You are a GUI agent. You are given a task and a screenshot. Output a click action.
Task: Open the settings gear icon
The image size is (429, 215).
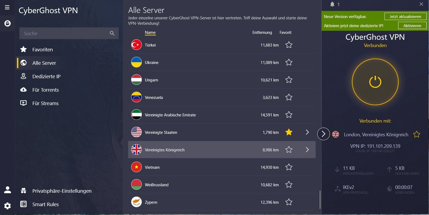pyautogui.click(x=8, y=206)
